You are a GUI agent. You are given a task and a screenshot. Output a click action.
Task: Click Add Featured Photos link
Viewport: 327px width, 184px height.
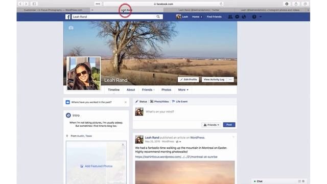tap(97, 166)
